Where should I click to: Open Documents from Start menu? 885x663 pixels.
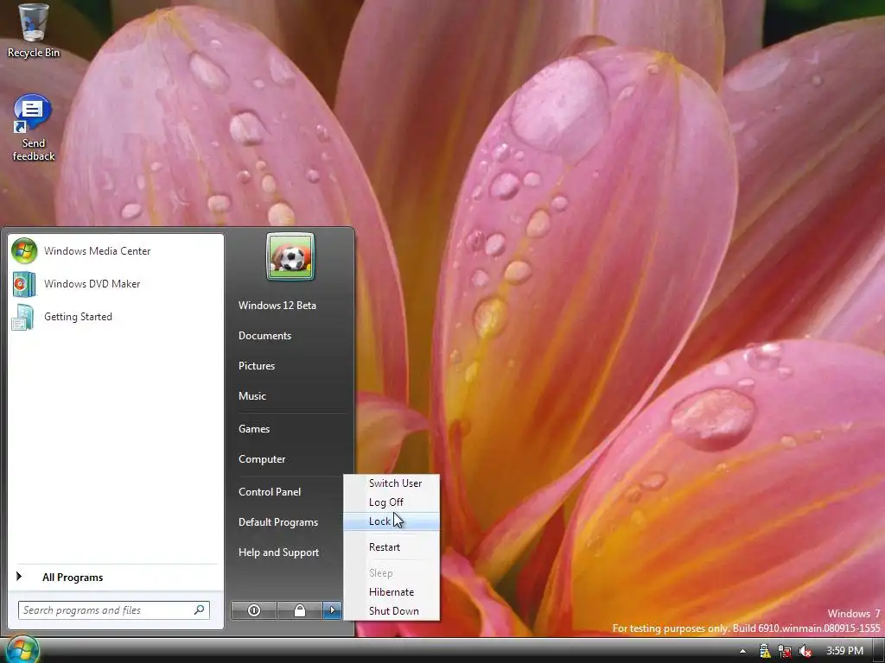[264, 336]
